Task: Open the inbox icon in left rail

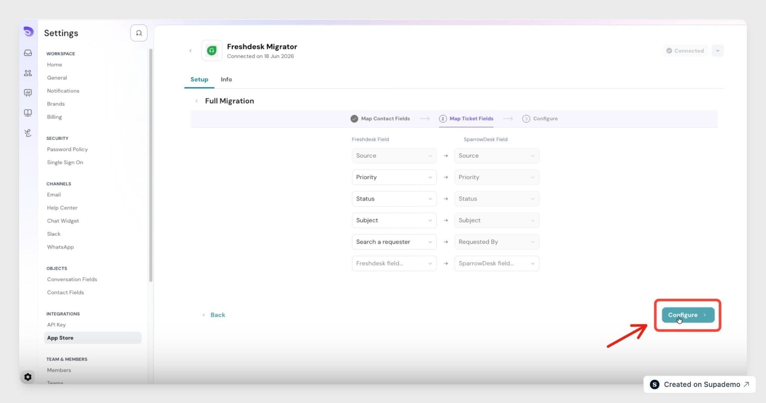Action: [28, 53]
